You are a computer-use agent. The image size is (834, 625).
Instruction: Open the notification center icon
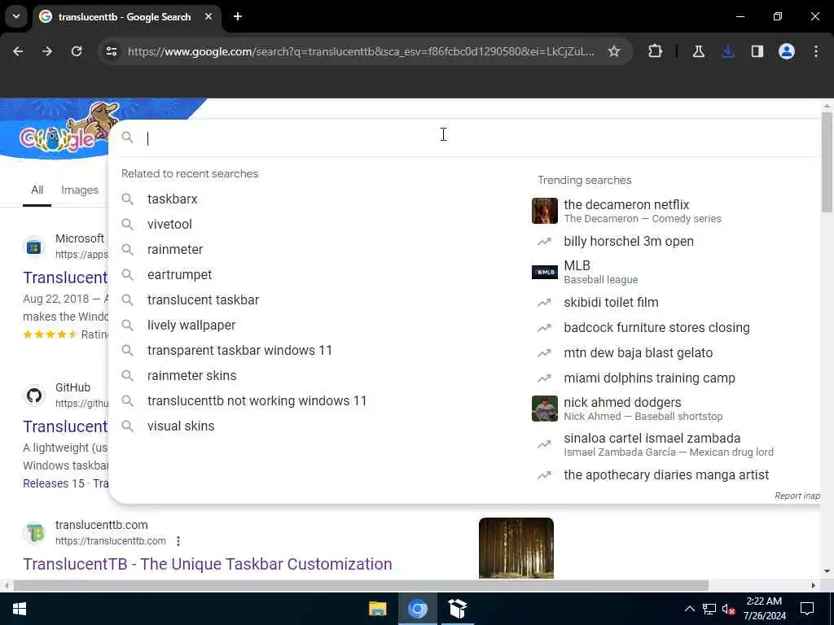pos(807,609)
